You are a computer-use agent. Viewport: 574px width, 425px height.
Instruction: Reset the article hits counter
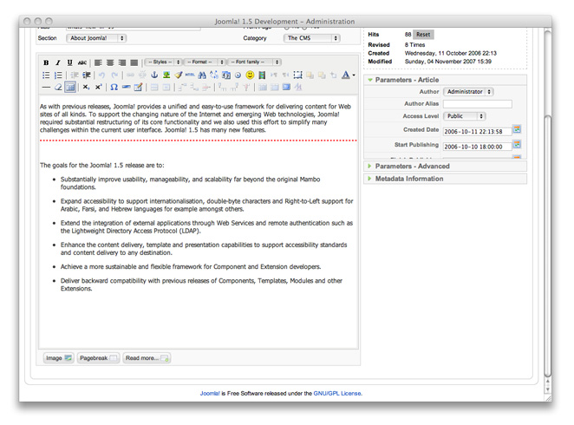pos(422,35)
